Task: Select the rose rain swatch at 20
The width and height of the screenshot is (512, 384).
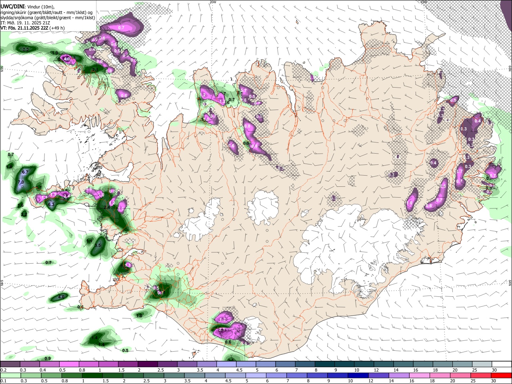Action: click(461, 376)
